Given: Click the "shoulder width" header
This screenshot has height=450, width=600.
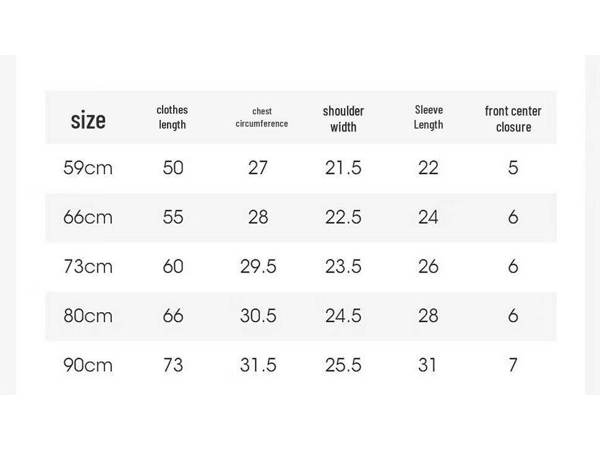Looking at the screenshot, I should (x=343, y=118).
